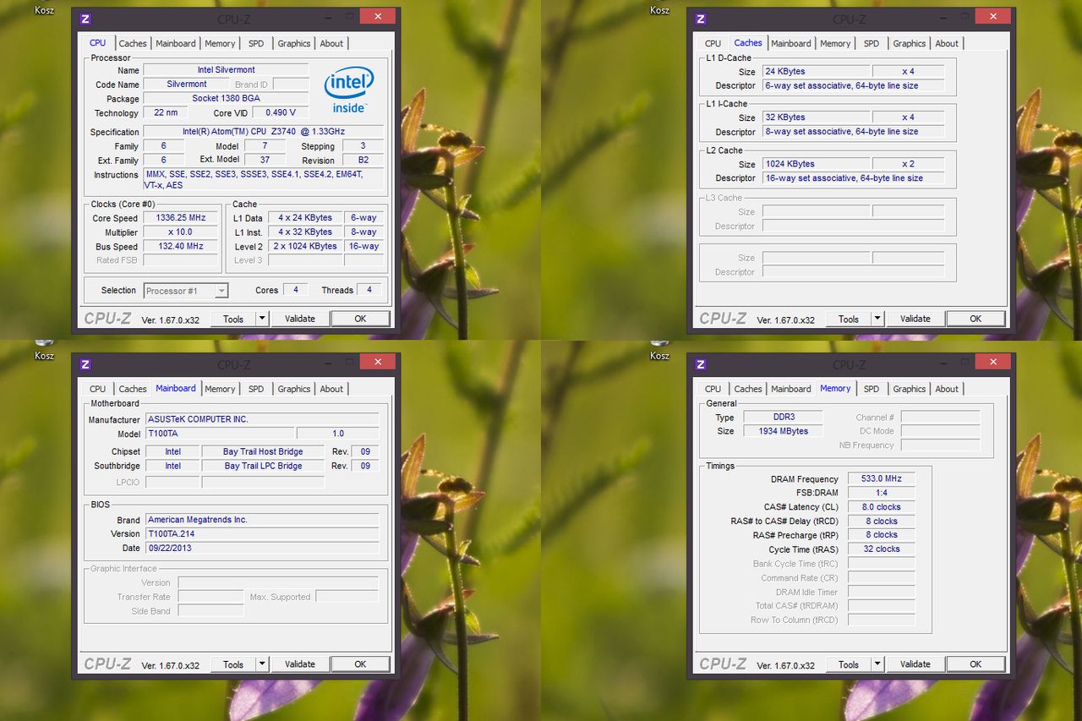
Task: Expand Tools dropdown arrow in the CPU tab window
Action: (262, 319)
